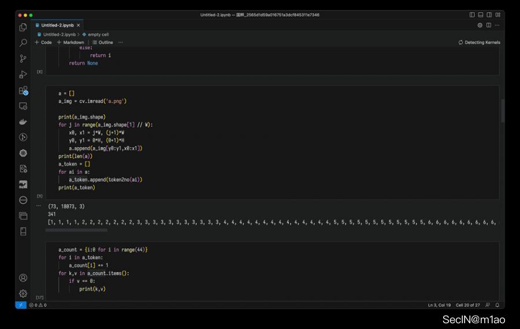Screen dimensions: 520x329
Task: Click the notifications bell in status bar
Action: point(497,305)
